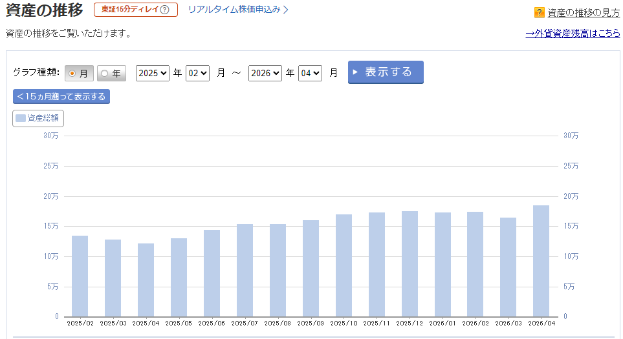Click the 15ヵ月遡って表示する button
The width and height of the screenshot is (623, 339).
tap(61, 96)
